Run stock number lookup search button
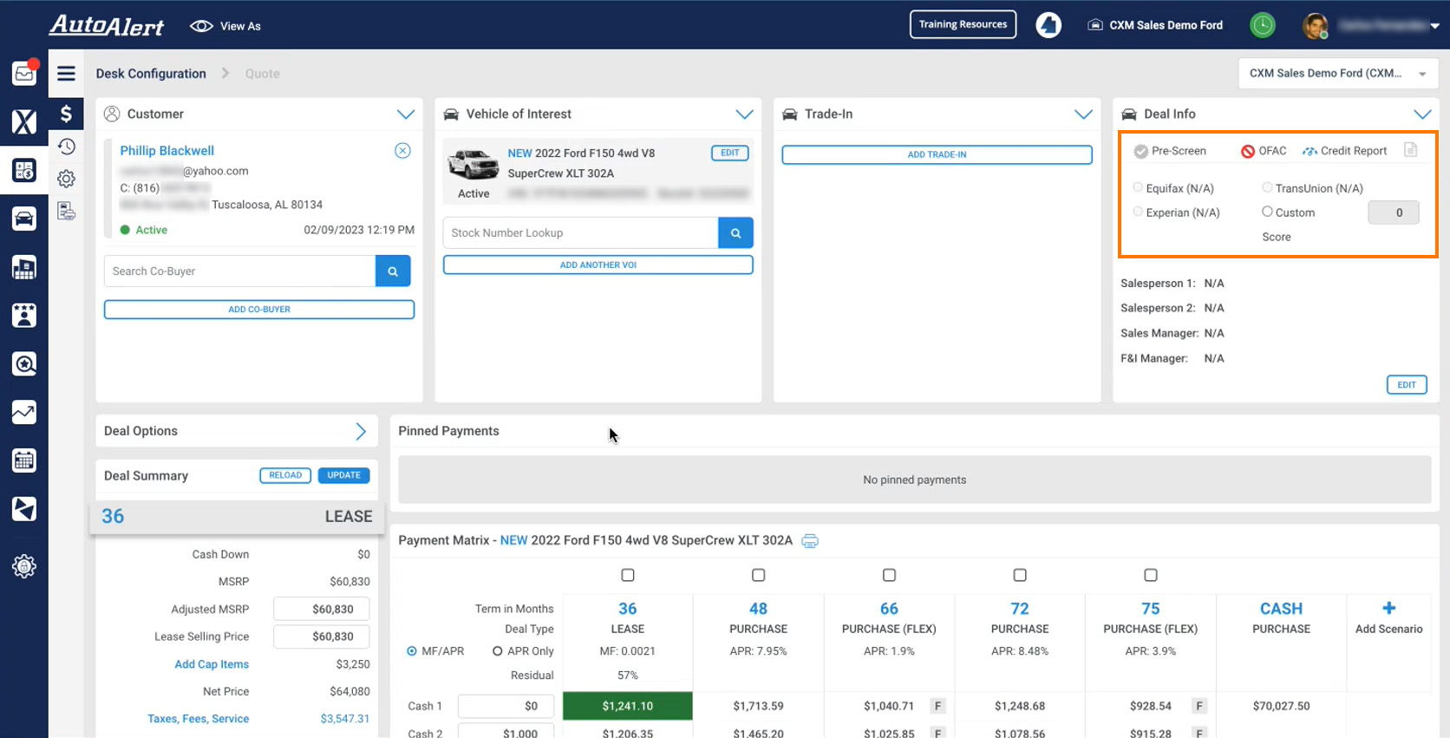Viewport: 1450px width, 738px height. pos(735,233)
